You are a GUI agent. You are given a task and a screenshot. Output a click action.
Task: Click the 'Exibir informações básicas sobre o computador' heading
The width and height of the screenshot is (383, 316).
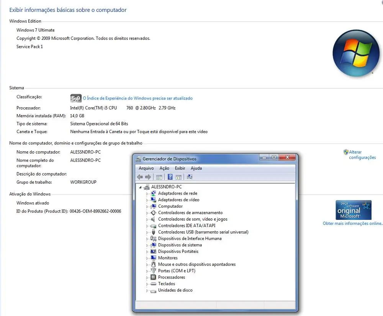pos(68,10)
